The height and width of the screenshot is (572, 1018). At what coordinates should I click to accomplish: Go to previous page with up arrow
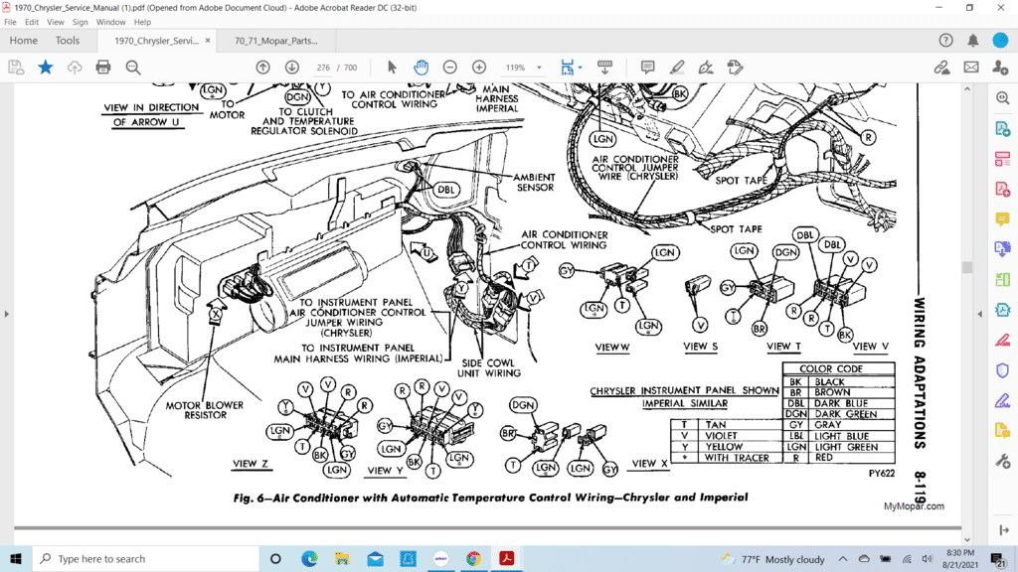pos(262,68)
